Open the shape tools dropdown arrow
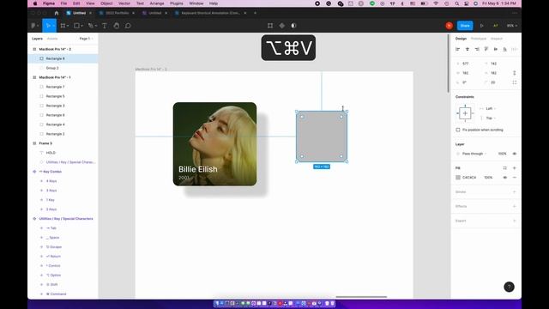Screen dimensions: 549x309 tap(82, 26)
